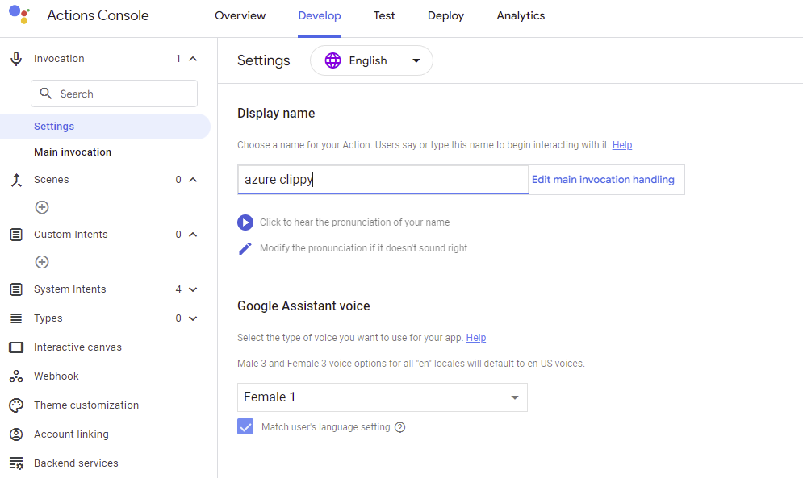Switch to the Overview tab
This screenshot has width=803, height=478.
(240, 16)
